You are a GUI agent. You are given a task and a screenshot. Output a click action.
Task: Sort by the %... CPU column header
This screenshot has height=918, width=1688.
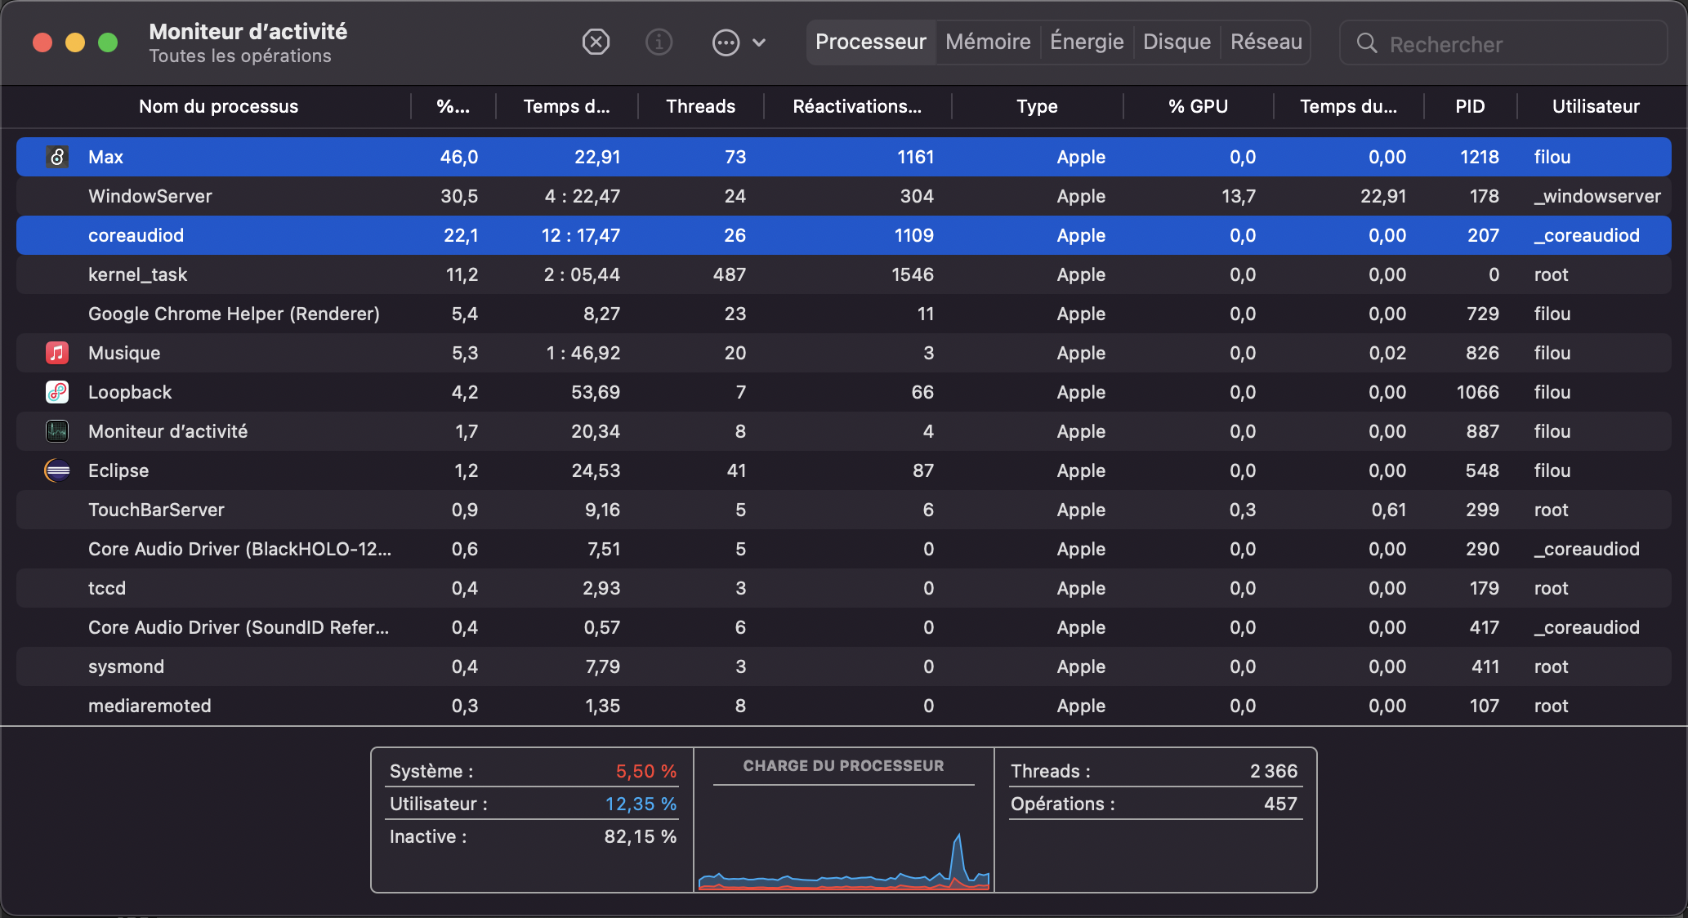[x=453, y=106]
